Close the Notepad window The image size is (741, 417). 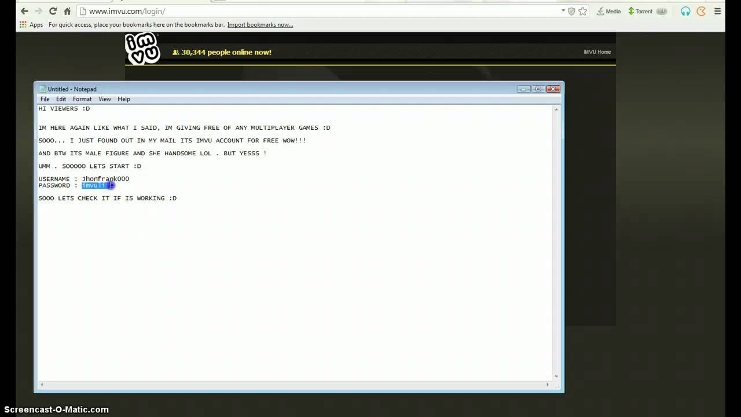553,89
